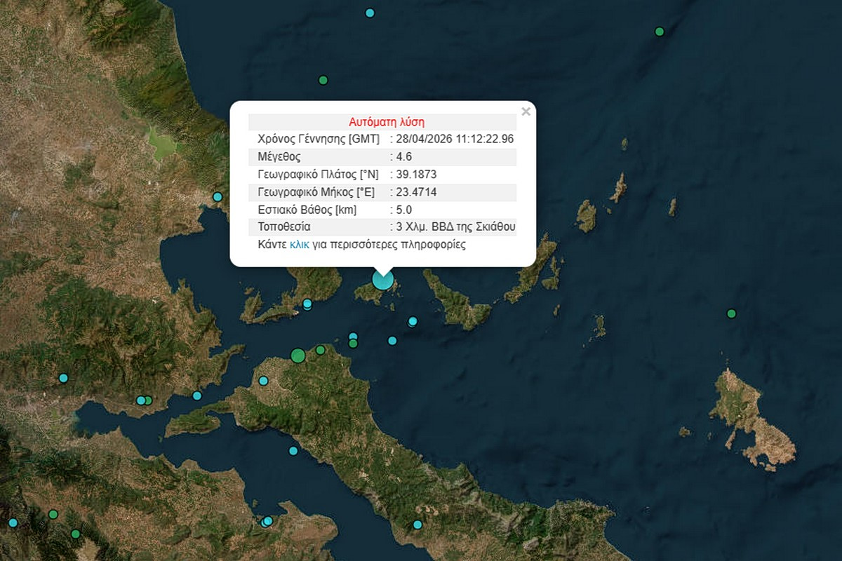
Task: Select the green marker in the far top-right sea
Action: [659, 32]
